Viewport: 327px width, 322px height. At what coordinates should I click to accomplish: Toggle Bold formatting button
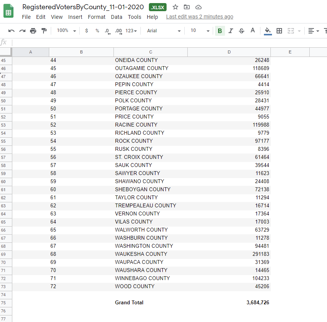(220, 31)
